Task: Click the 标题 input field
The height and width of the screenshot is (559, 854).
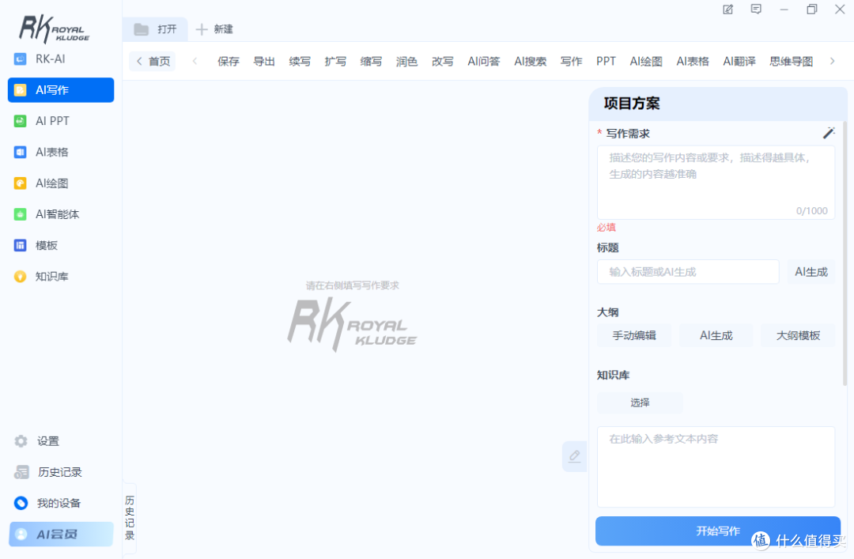Action: [688, 271]
